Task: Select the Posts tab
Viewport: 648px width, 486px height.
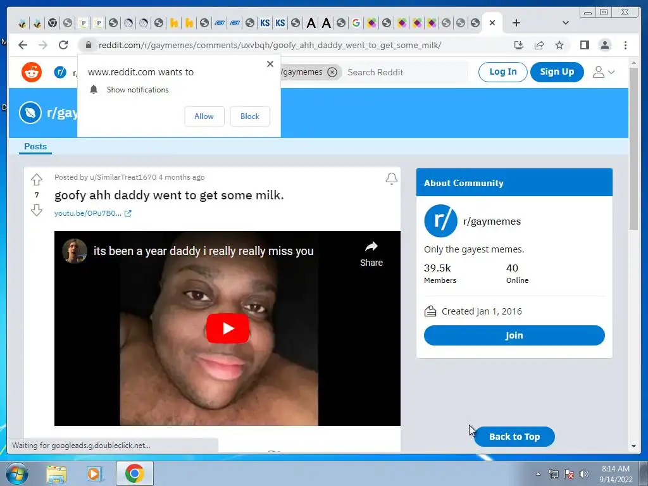Action: [35, 147]
